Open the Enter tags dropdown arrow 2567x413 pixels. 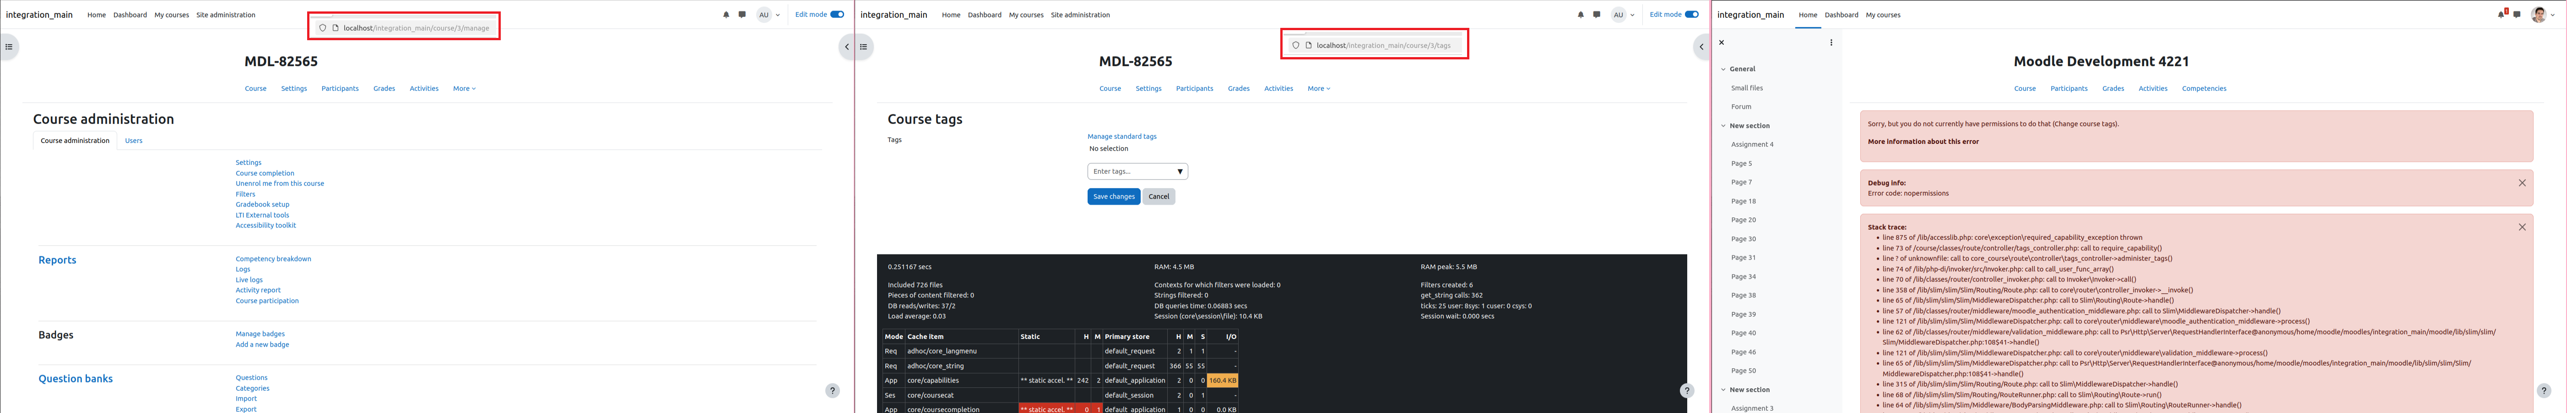tap(1180, 171)
